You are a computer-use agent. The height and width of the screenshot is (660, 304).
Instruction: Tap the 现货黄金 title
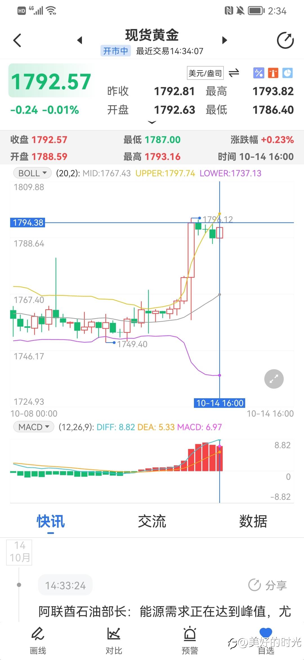[x=152, y=35]
